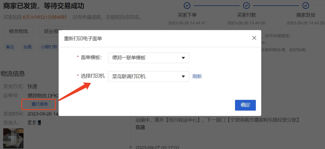Open 小额打款 small payment option
This screenshot has height=149, width=325.
pyautogui.click(x=49, y=47)
